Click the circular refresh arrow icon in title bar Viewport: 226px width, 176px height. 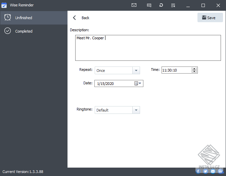[161, 5]
